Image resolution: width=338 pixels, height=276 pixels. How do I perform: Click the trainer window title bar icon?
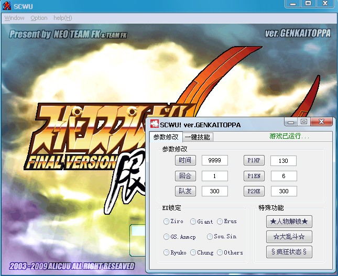154,125
